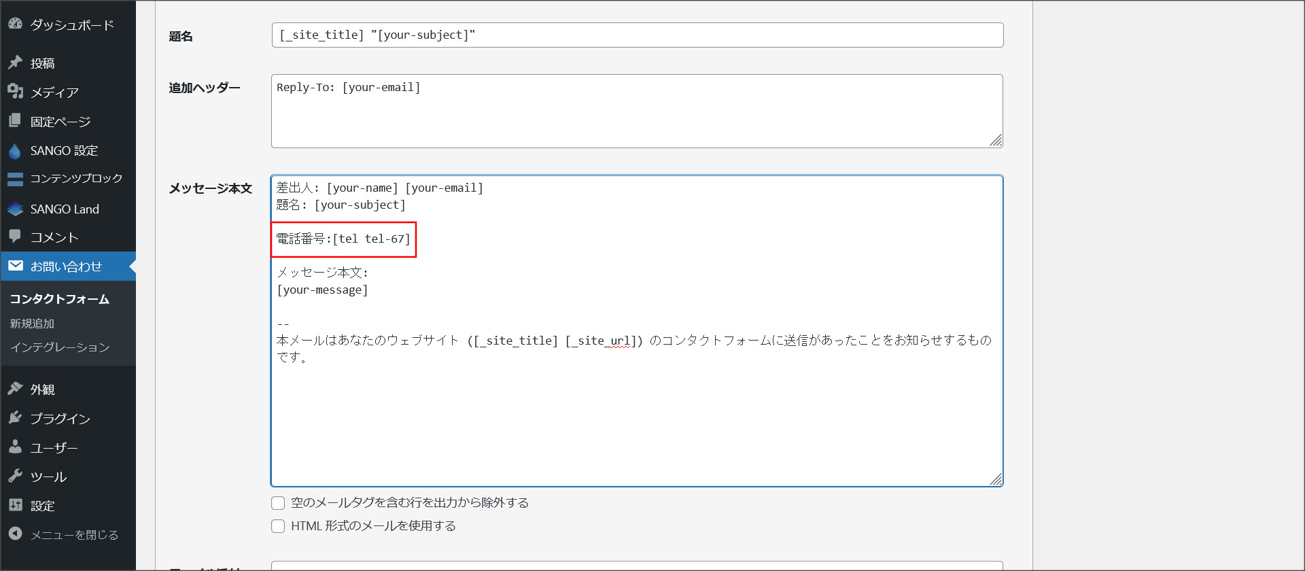
Task: Click the pages icon beside 固定ページ
Action: point(15,121)
